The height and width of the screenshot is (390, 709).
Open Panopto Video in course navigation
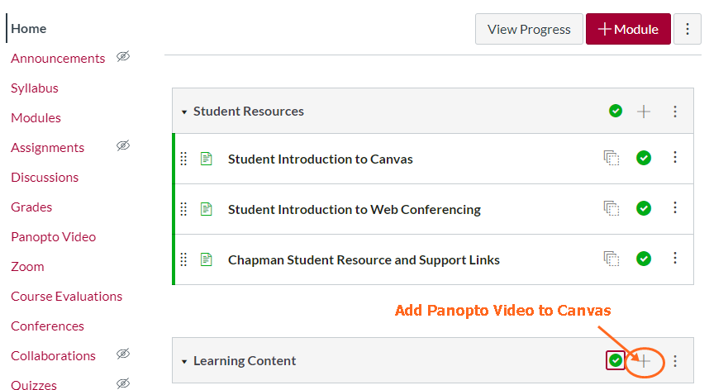pos(53,237)
